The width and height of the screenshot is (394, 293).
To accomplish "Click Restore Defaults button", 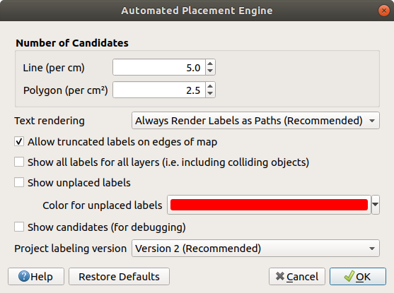I will (119, 277).
